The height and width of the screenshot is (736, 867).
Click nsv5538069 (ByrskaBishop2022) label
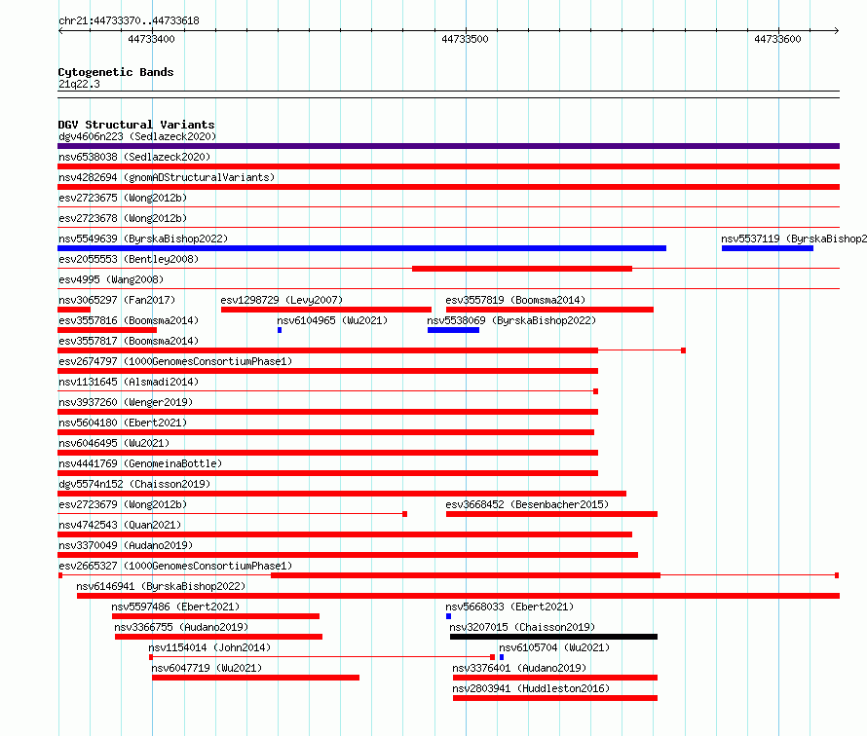(x=511, y=320)
